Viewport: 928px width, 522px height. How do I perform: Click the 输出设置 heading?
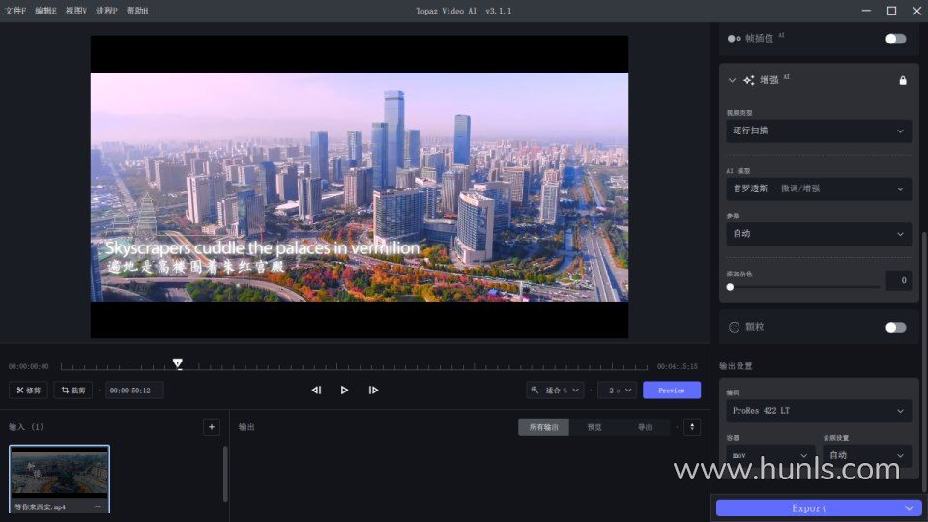tap(736, 366)
